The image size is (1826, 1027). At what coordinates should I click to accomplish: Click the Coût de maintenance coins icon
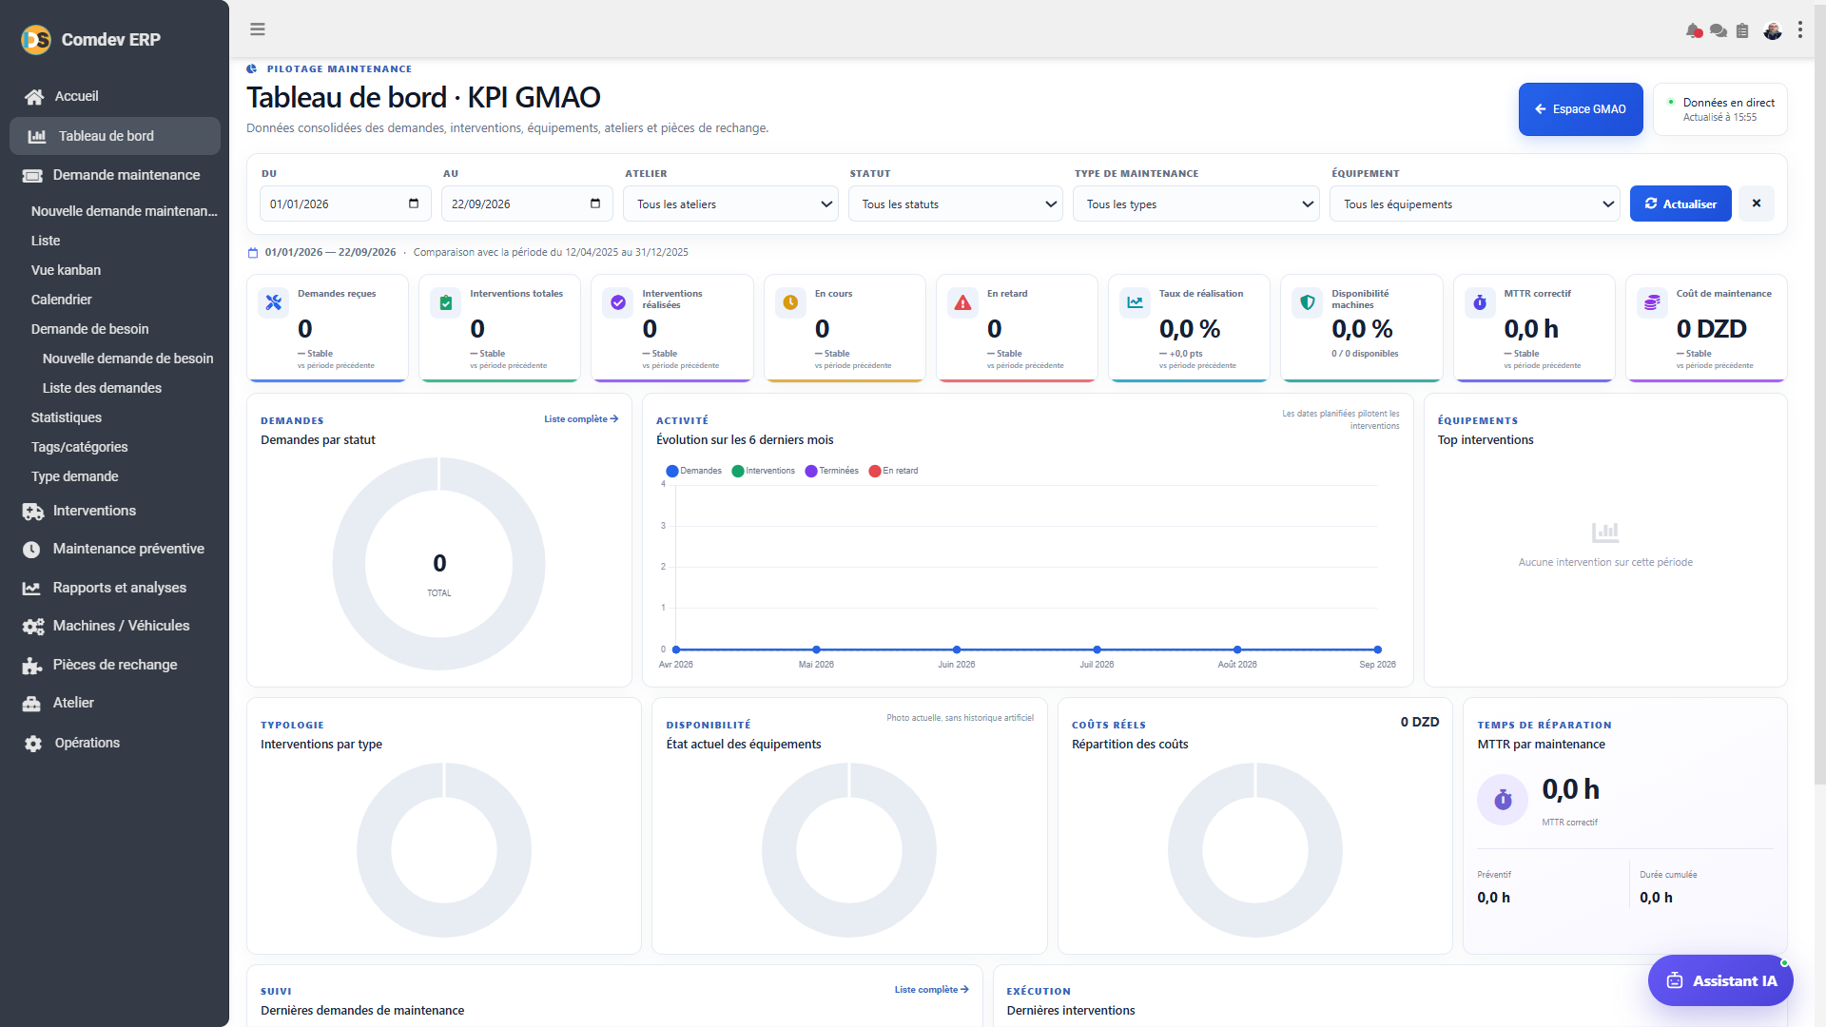click(1652, 302)
